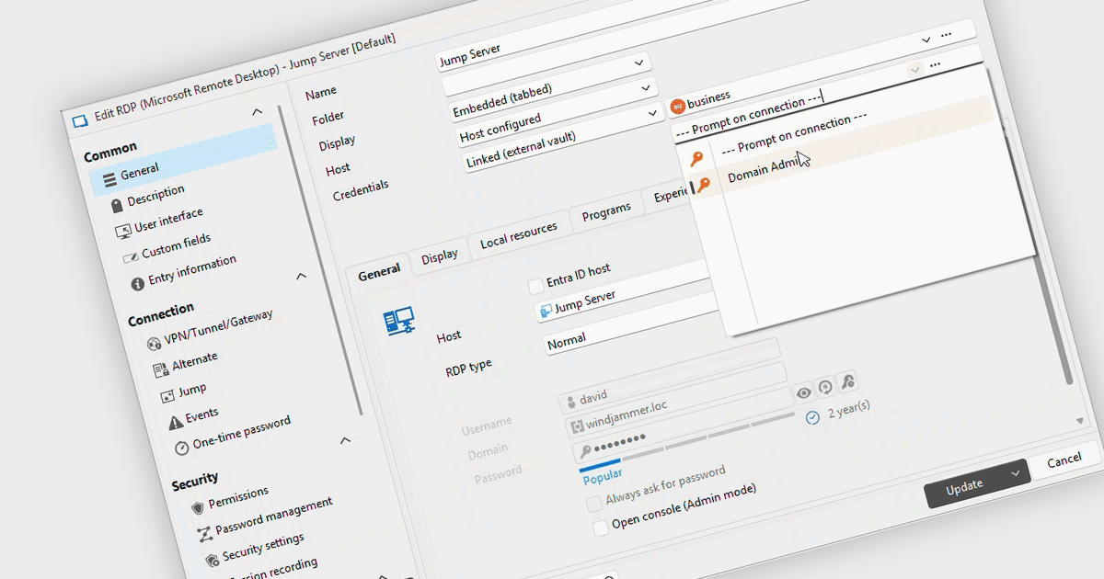Open the Update button's dropdown arrow

point(1016,472)
